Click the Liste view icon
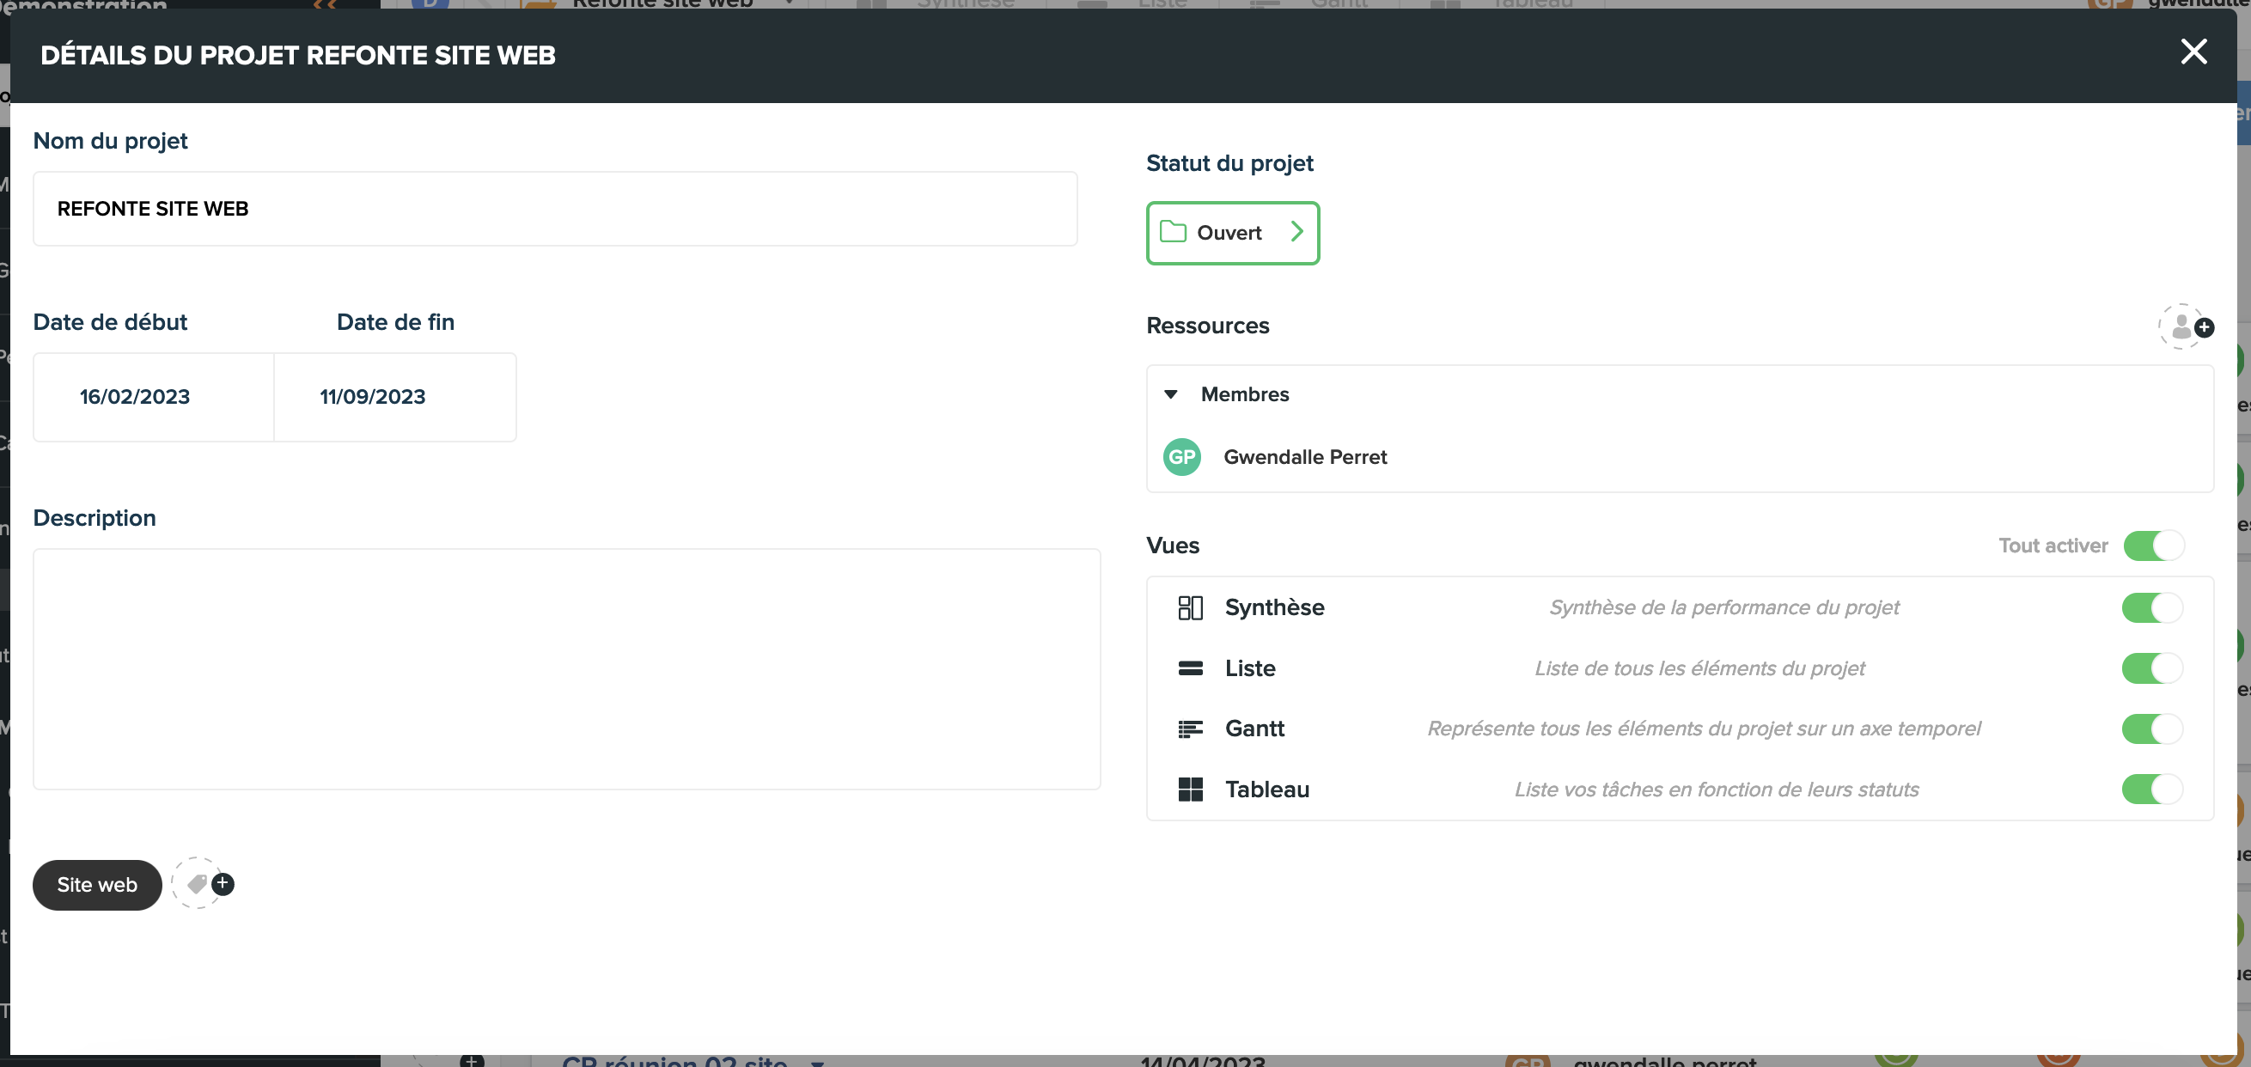Image resolution: width=2251 pixels, height=1067 pixels. point(1190,668)
